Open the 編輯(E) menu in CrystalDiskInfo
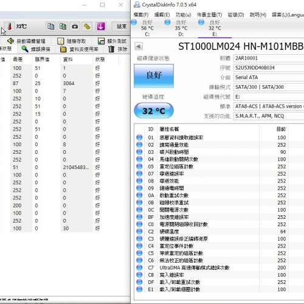This screenshot has height=304, width=304. [x=162, y=15]
